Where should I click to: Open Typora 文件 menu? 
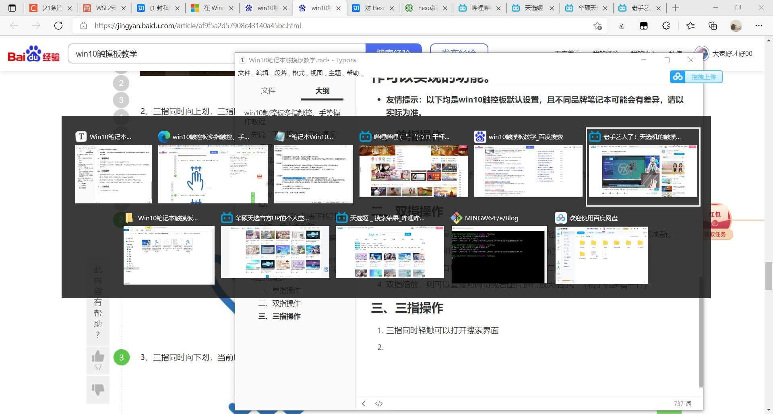(x=244, y=73)
